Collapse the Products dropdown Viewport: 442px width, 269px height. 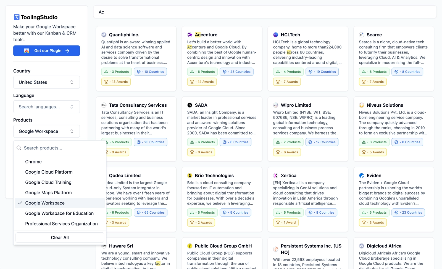coord(46,131)
